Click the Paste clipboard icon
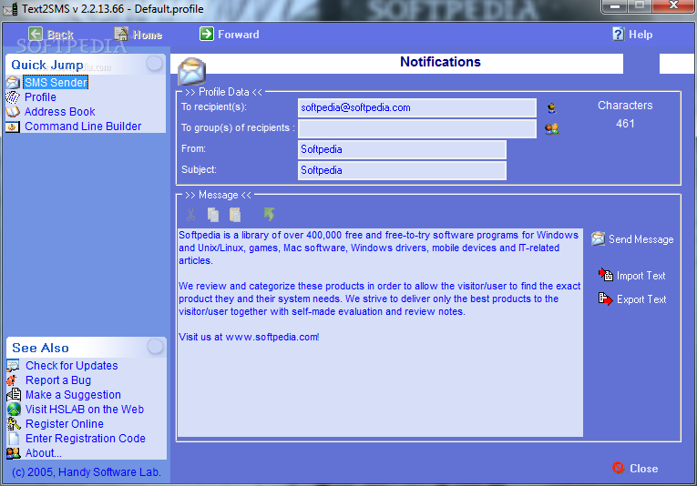 click(x=235, y=215)
